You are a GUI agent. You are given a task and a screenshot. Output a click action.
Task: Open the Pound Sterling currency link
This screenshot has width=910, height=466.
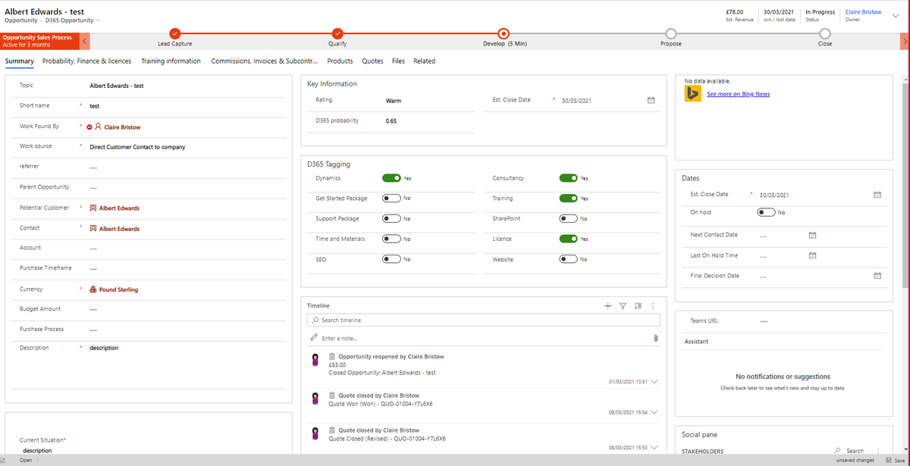118,289
